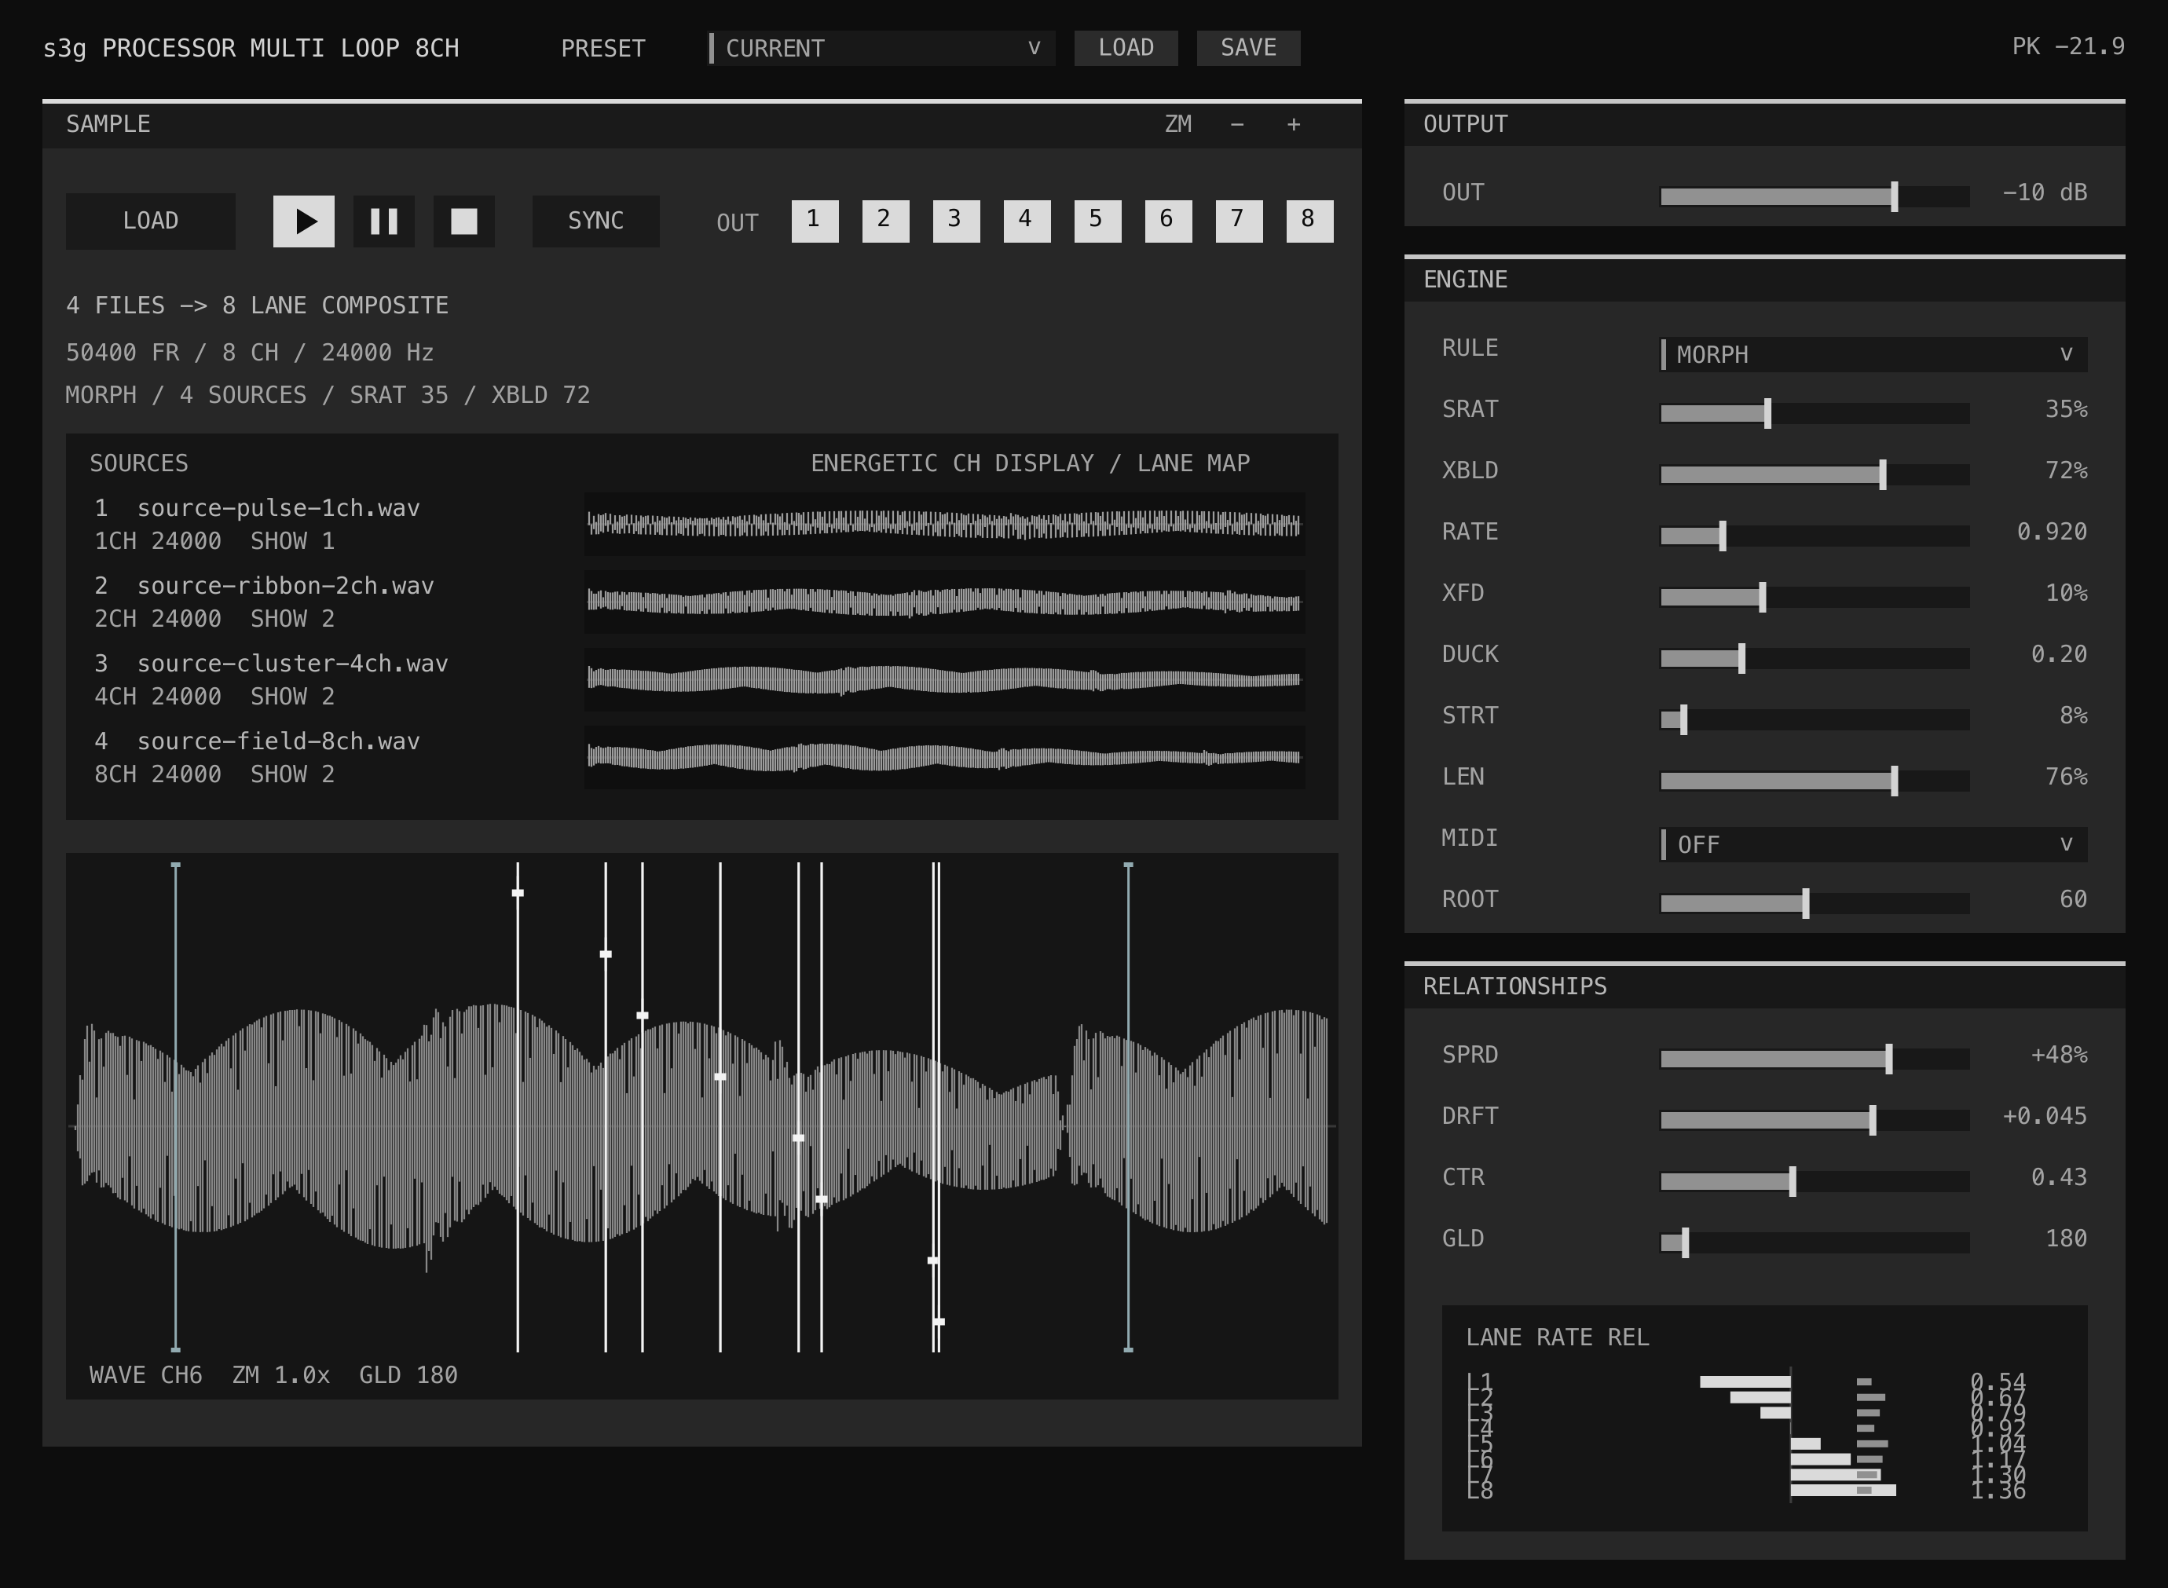
Task: Adjust the GLD slider at 180
Action: click(1815, 1243)
